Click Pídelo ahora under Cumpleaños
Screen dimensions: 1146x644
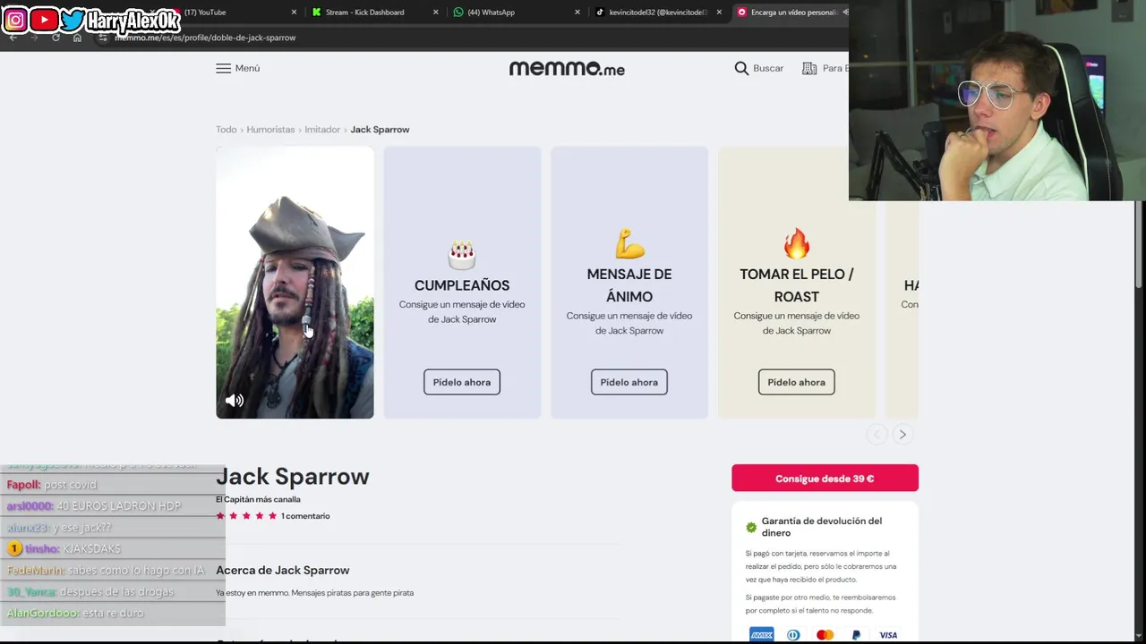coord(462,382)
